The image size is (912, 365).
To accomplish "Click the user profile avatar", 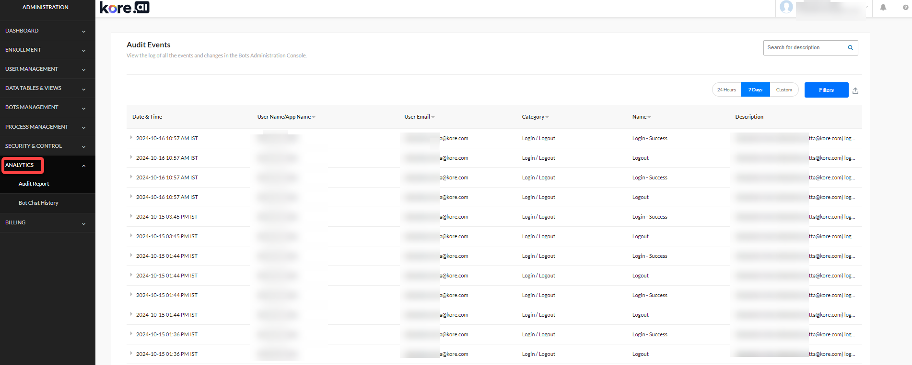I will pos(786,7).
